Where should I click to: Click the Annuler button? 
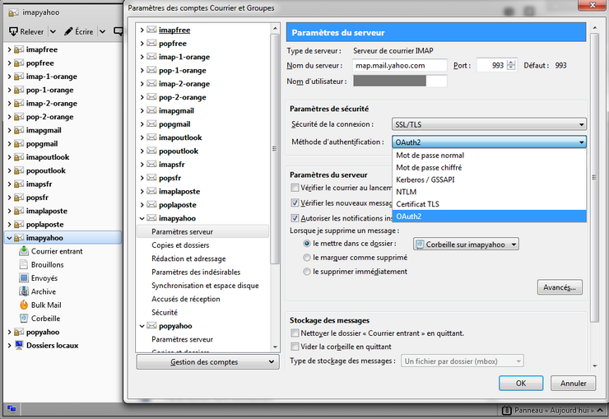pos(574,384)
